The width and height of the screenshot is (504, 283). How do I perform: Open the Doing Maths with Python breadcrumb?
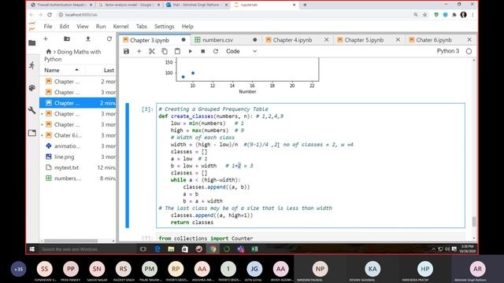pos(73,55)
